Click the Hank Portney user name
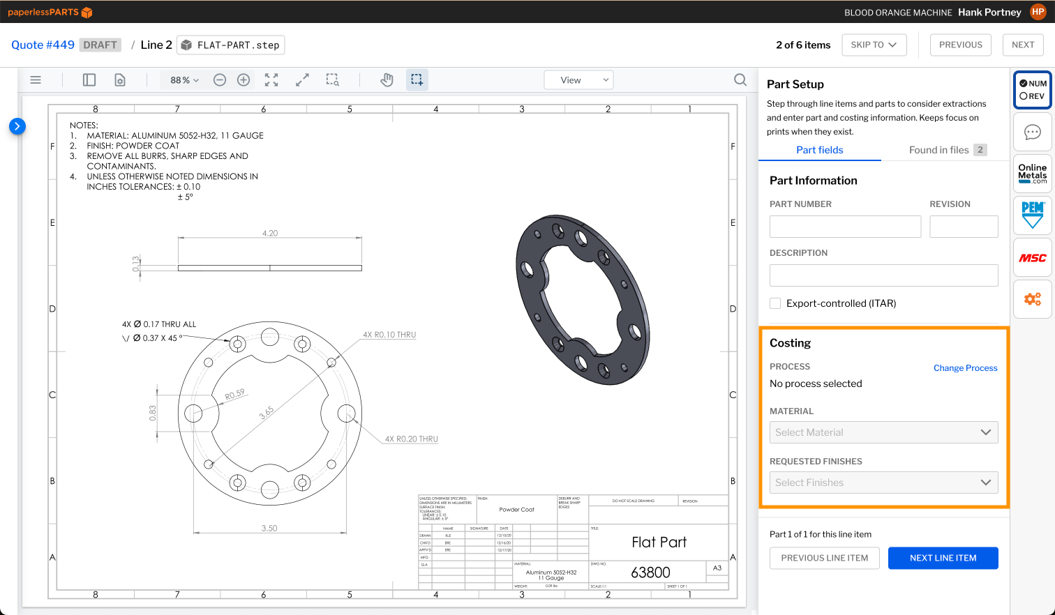The width and height of the screenshot is (1055, 615). [989, 12]
